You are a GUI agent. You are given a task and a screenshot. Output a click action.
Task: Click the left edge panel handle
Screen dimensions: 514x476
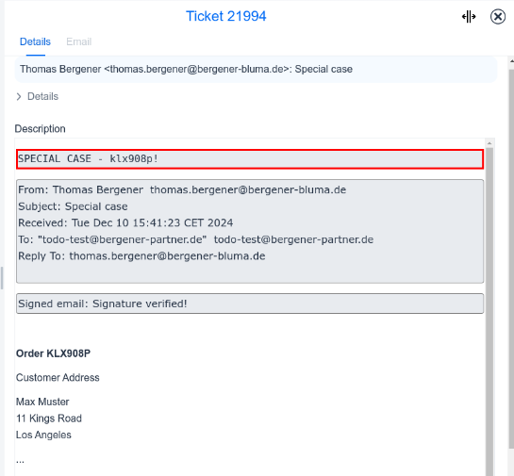point(2,278)
